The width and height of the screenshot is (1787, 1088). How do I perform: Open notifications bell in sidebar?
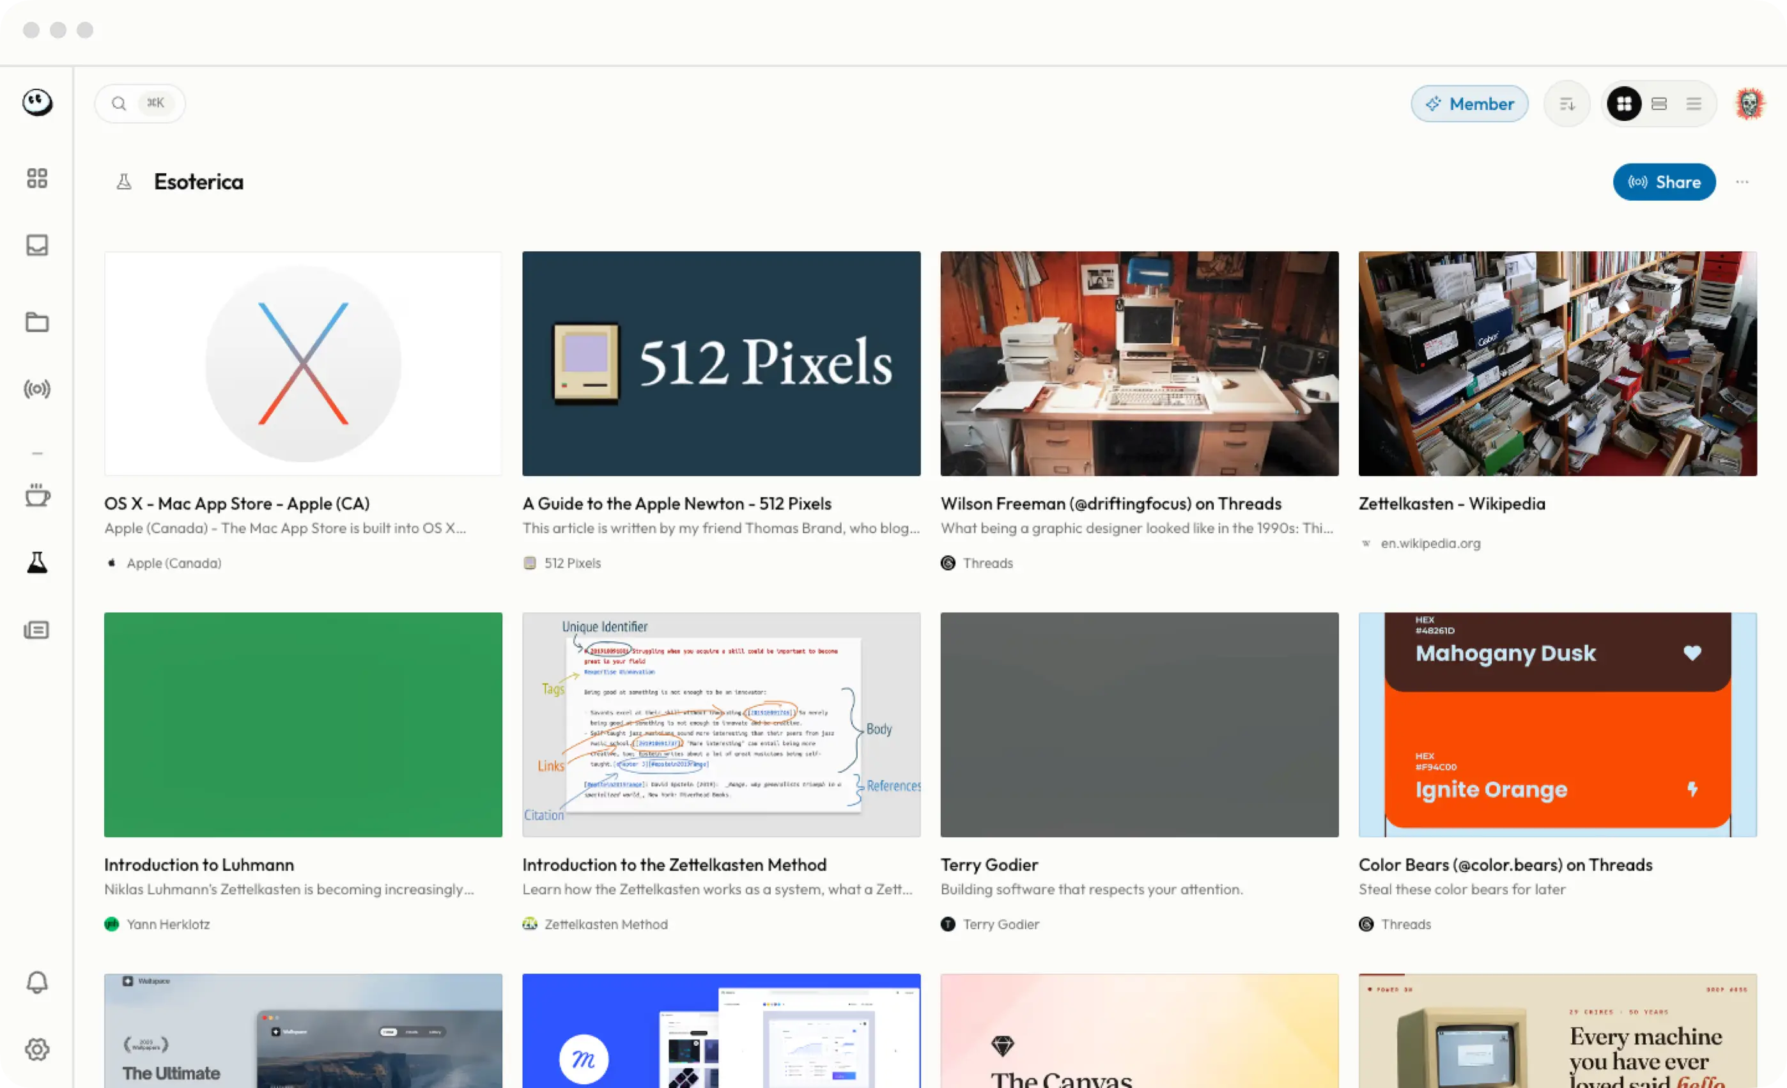(37, 982)
